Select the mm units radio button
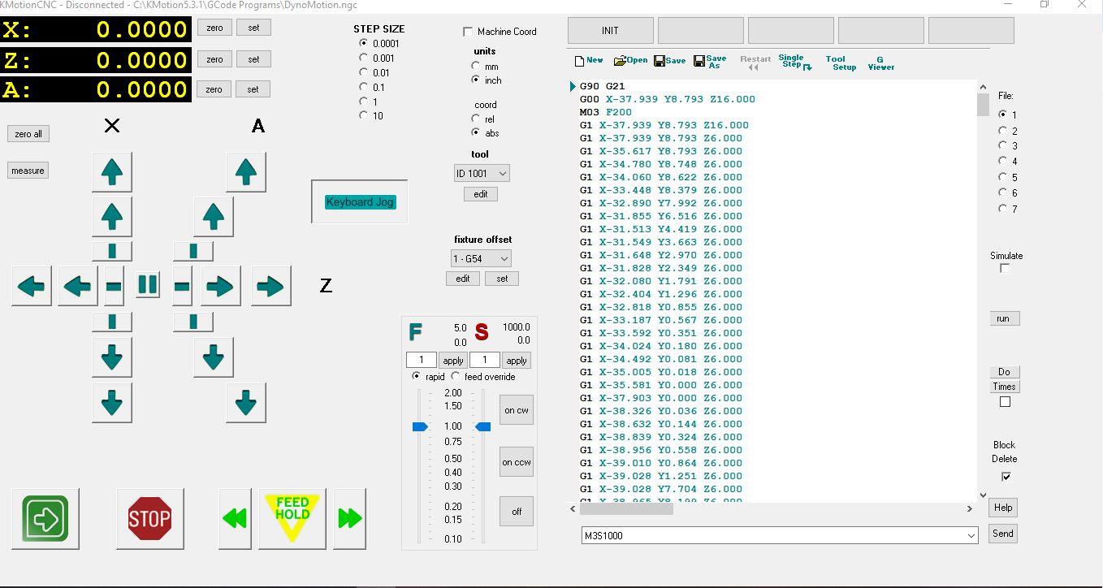 point(476,67)
